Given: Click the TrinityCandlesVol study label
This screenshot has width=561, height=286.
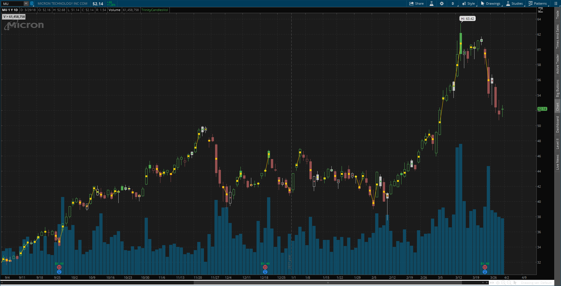Looking at the screenshot, I should [155, 10].
